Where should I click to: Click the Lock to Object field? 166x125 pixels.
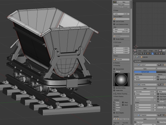(x=121, y=19)
